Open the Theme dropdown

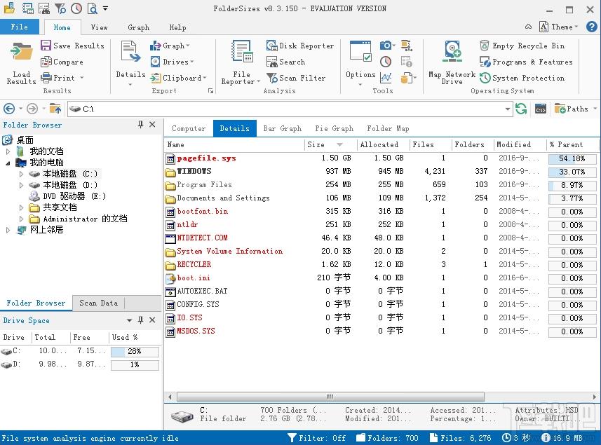tap(560, 27)
